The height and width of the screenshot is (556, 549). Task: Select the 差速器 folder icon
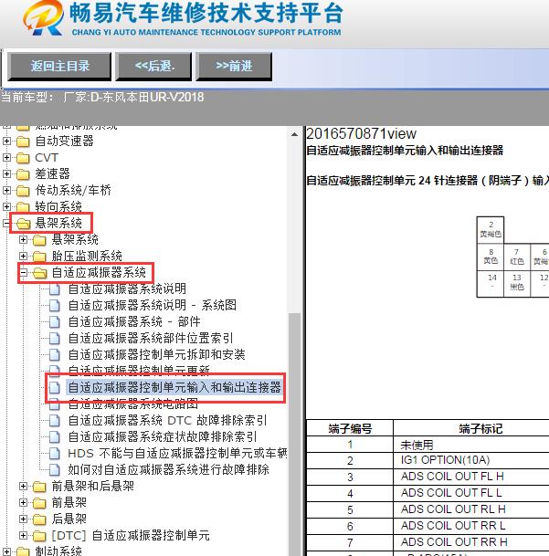tap(23, 174)
